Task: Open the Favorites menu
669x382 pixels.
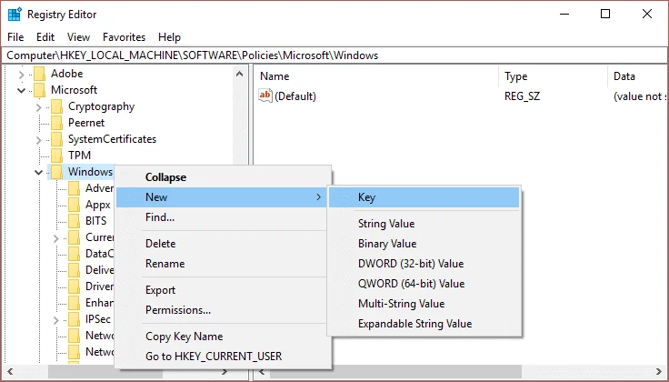Action: click(124, 37)
